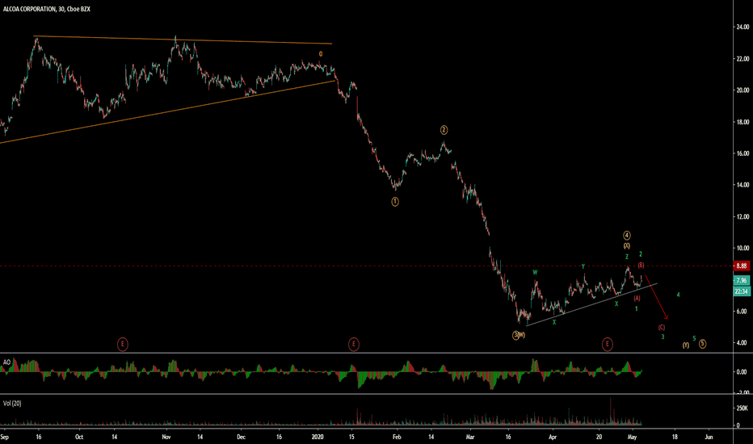Click the green 7.96 current price tag
Image resolution: width=753 pixels, height=444 pixels.
(x=742, y=280)
